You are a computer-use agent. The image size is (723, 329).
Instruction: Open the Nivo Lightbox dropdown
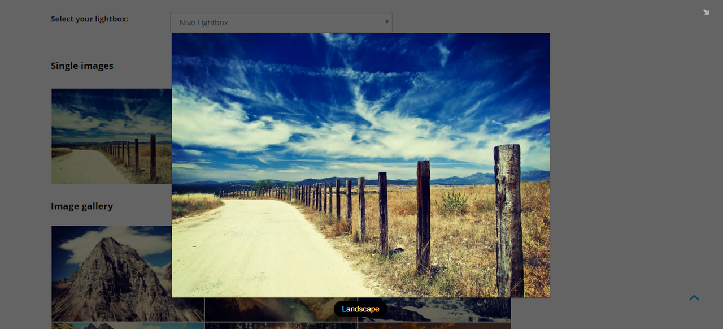point(281,23)
